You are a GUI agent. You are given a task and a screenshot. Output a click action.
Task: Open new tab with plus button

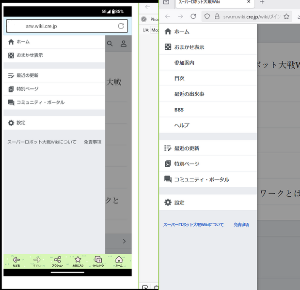point(262,2)
